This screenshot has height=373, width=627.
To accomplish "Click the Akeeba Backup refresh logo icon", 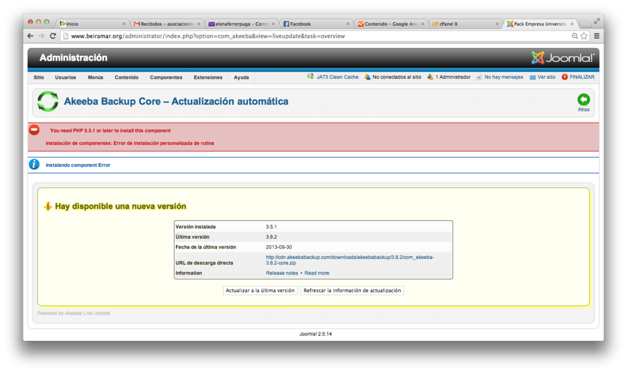I will 47,102.
